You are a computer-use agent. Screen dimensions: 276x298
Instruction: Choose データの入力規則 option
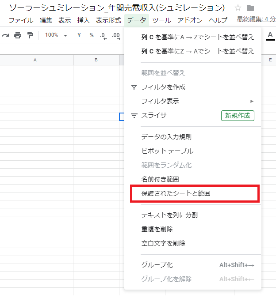pyautogui.click(x=193, y=137)
